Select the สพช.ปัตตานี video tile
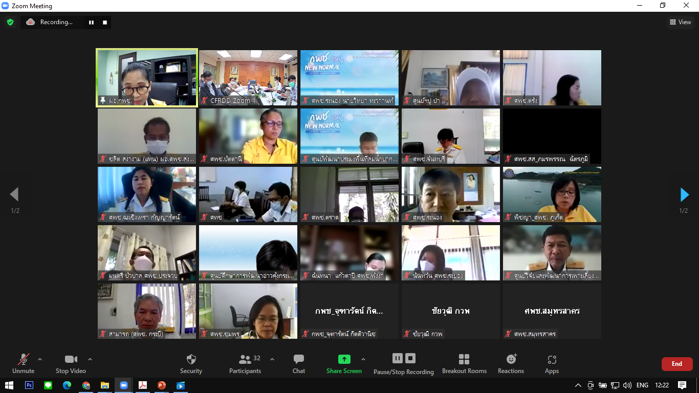699x393 pixels. point(248,136)
